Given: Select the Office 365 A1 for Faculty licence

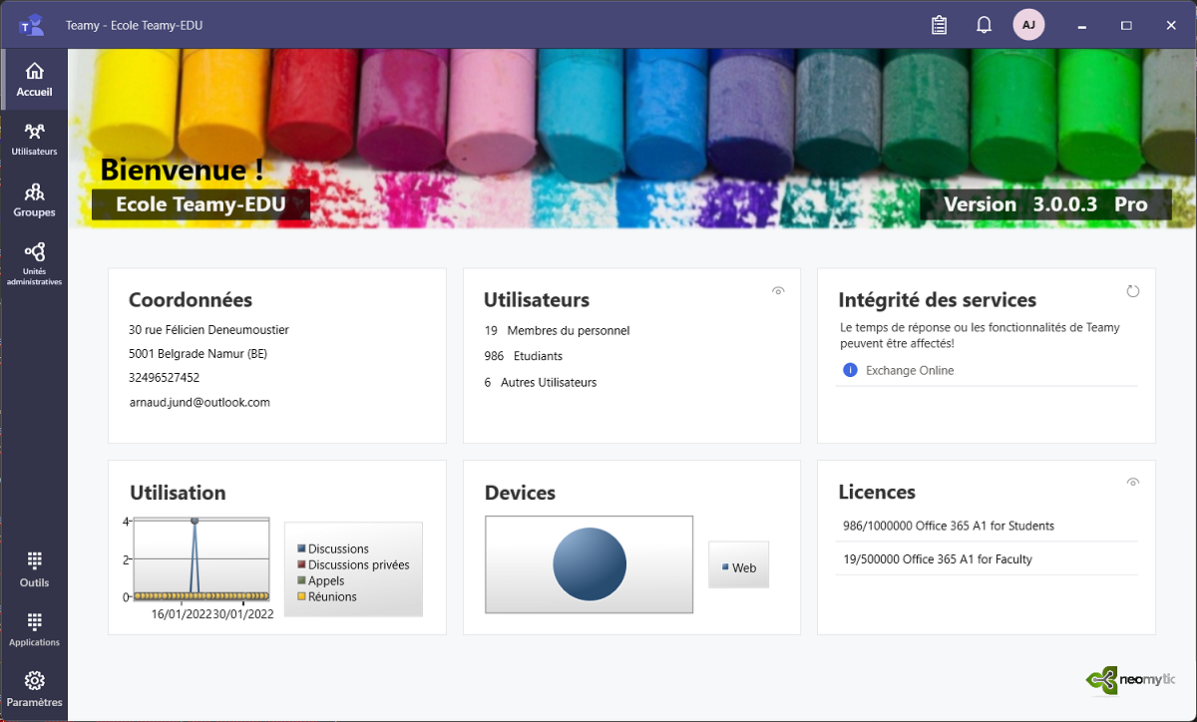Looking at the screenshot, I should pos(987,559).
